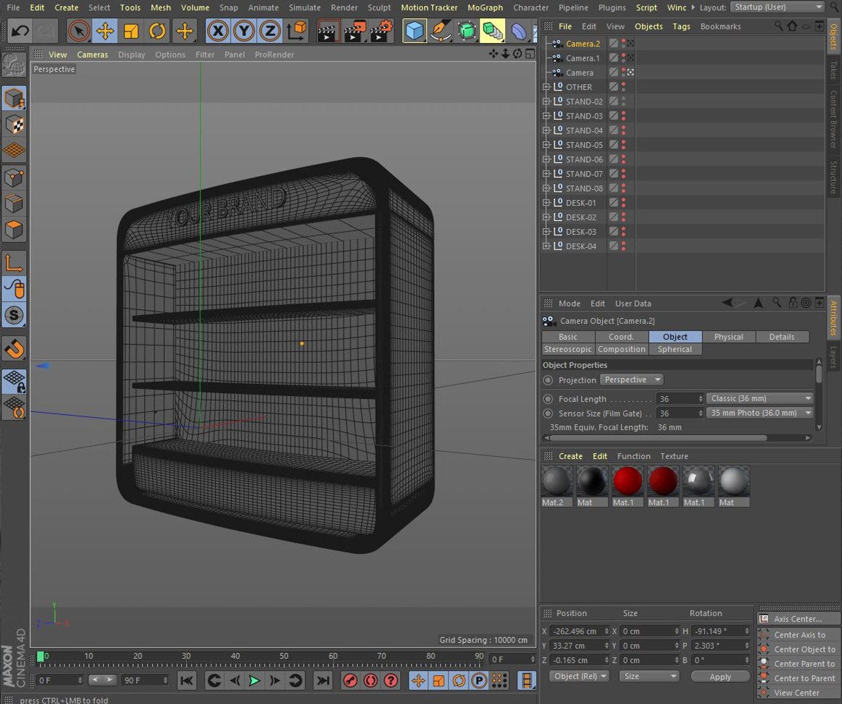Add a Cube primitive object

[x=414, y=31]
